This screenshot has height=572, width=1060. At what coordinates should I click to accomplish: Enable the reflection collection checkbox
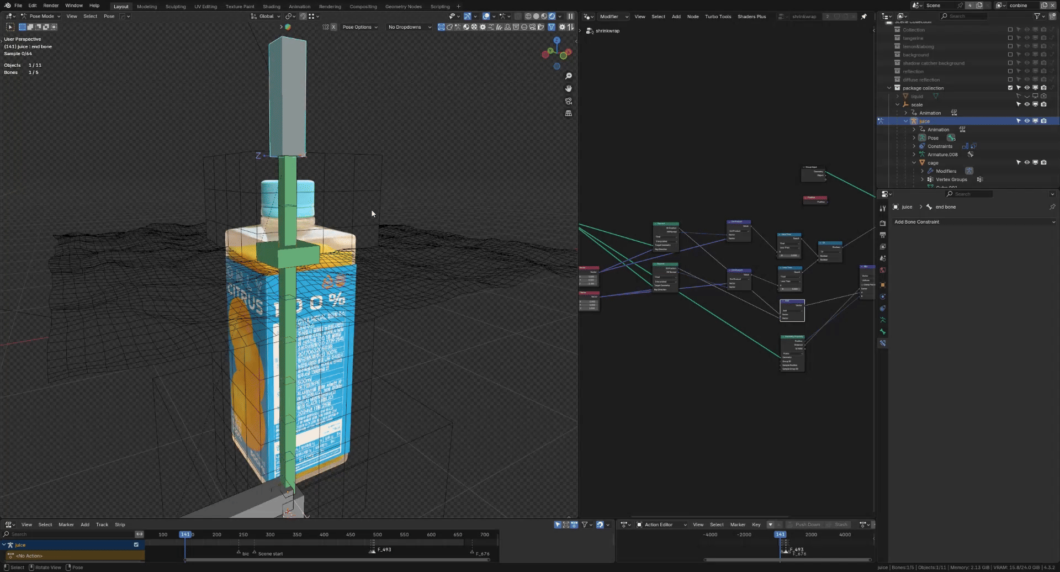1010,71
